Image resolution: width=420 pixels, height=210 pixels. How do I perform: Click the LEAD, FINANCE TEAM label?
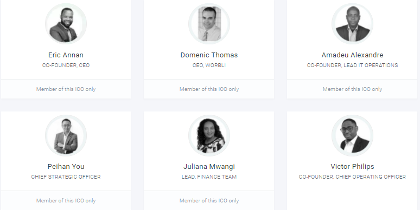209,177
